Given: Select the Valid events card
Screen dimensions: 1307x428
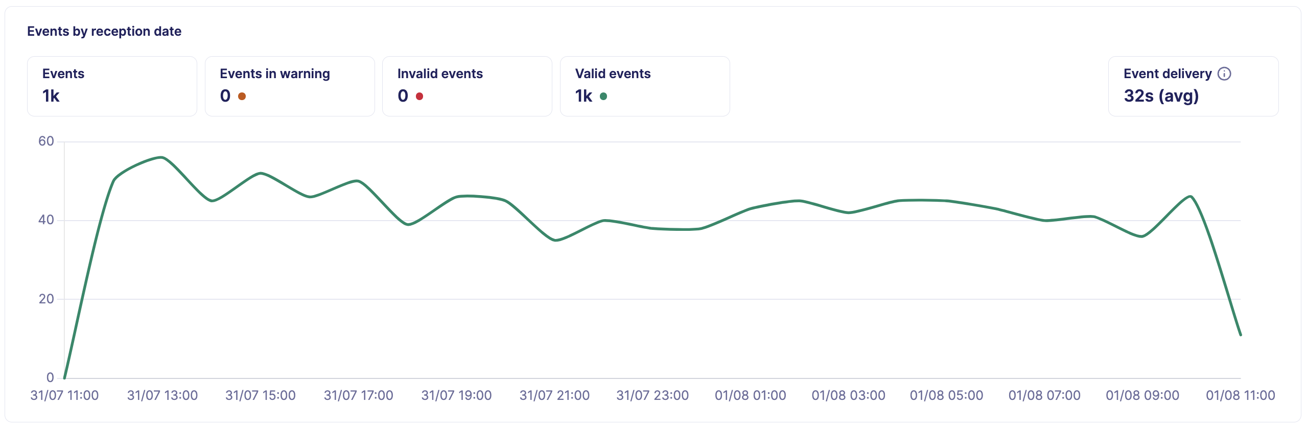Looking at the screenshot, I should 644,85.
